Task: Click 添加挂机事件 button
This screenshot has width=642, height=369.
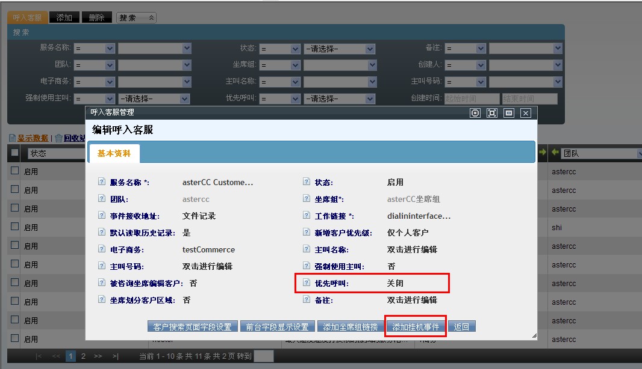Action: pyautogui.click(x=416, y=327)
